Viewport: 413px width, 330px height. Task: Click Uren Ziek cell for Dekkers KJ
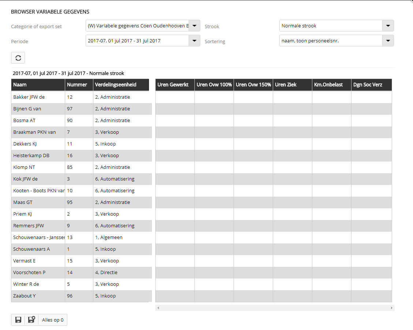292,144
